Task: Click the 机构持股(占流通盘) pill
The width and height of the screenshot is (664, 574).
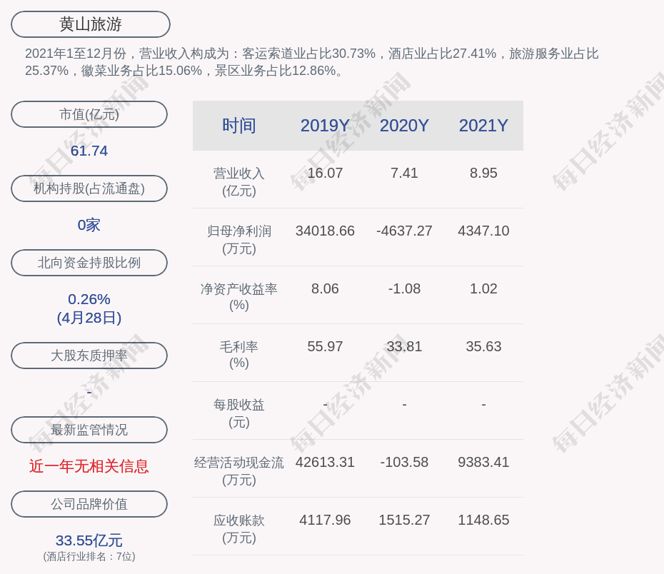Action: (x=89, y=188)
